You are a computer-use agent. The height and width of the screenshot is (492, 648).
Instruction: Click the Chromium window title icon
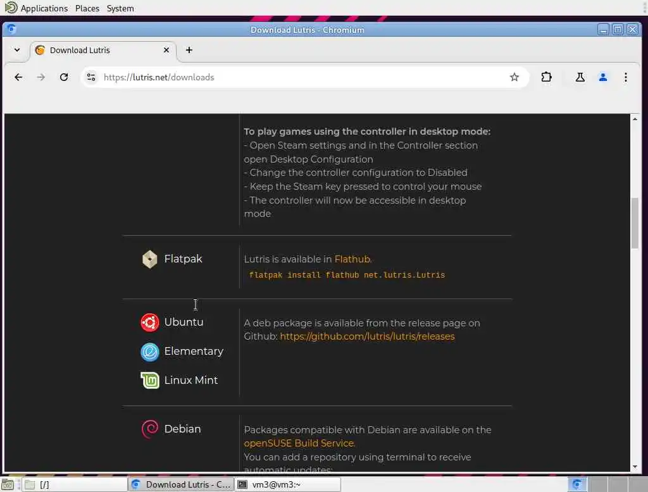pyautogui.click(x=11, y=29)
